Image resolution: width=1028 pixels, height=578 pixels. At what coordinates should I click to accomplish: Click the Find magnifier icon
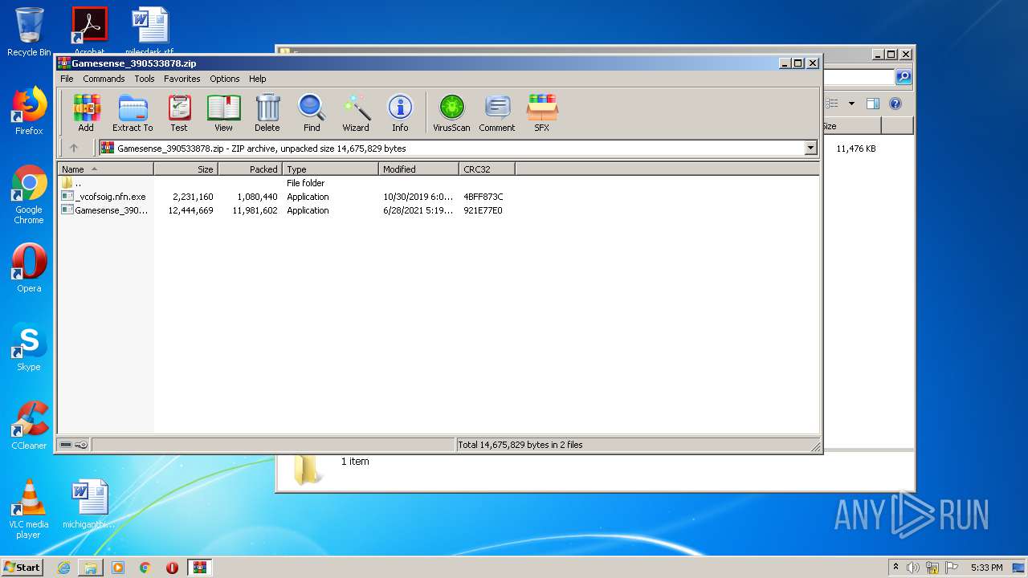pos(312,112)
